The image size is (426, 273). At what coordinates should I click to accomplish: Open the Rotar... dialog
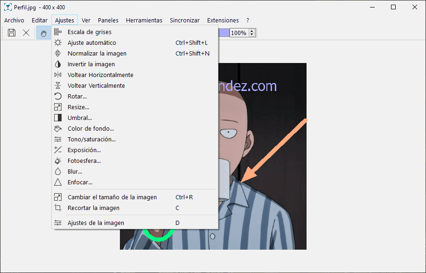[x=135, y=96]
